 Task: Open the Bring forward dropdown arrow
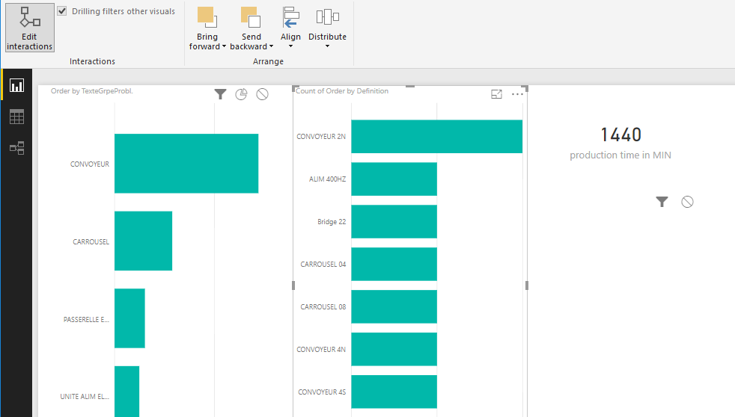[224, 46]
